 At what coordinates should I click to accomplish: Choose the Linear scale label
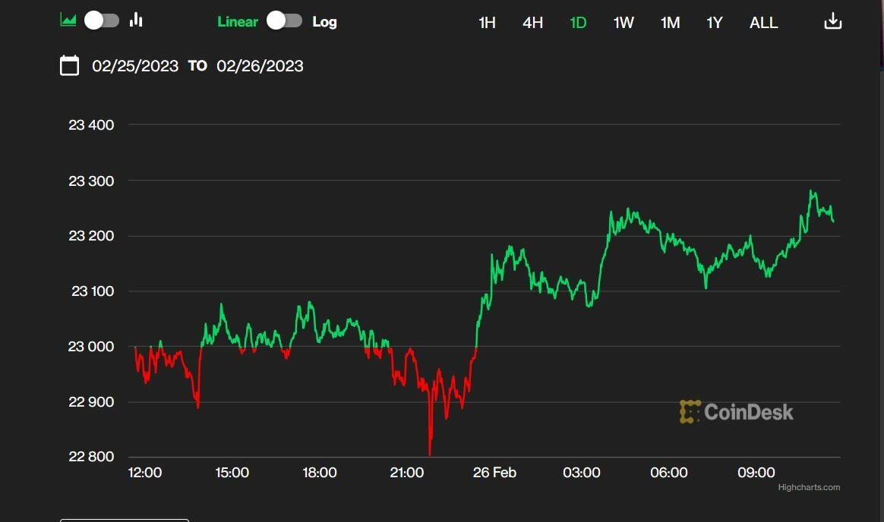coord(238,22)
